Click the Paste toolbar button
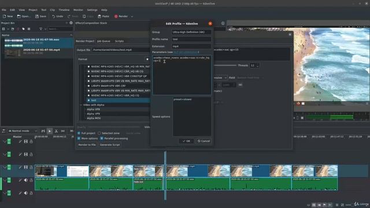 (103, 16)
